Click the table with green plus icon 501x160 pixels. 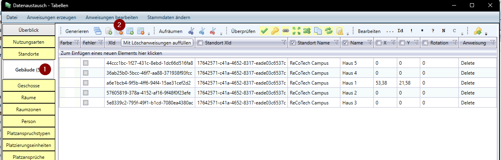coord(130,31)
